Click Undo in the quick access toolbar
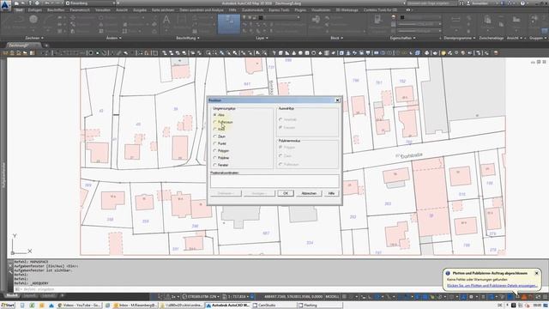This screenshot has width=549, height=309. click(47, 3)
